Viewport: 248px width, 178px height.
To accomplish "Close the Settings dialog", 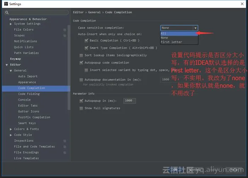I will click(242, 4).
